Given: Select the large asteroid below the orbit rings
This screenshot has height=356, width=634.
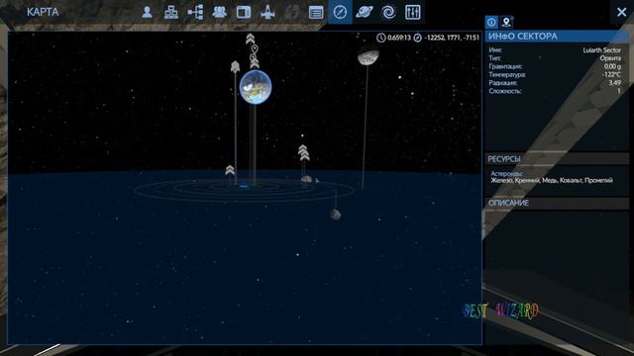Looking at the screenshot, I should point(335,215).
